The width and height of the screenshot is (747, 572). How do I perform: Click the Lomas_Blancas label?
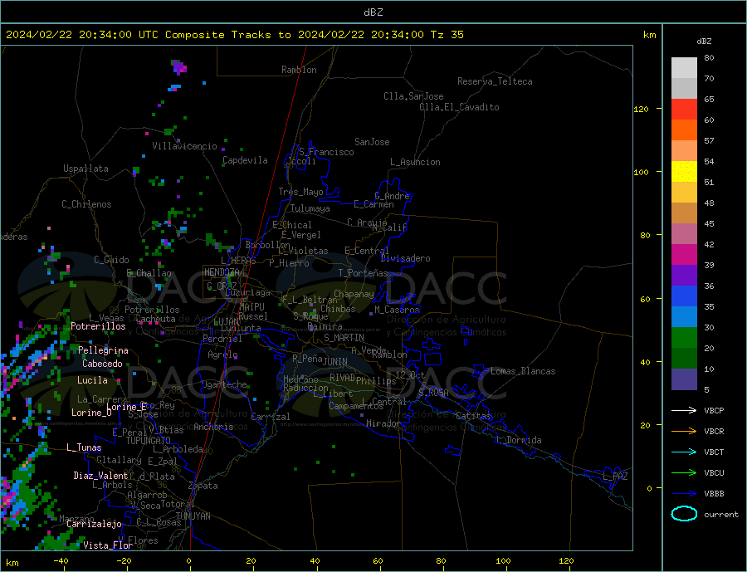523,371
